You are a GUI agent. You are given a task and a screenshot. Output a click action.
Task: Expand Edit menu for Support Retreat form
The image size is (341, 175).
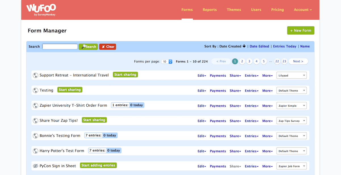pyautogui.click(x=202, y=75)
